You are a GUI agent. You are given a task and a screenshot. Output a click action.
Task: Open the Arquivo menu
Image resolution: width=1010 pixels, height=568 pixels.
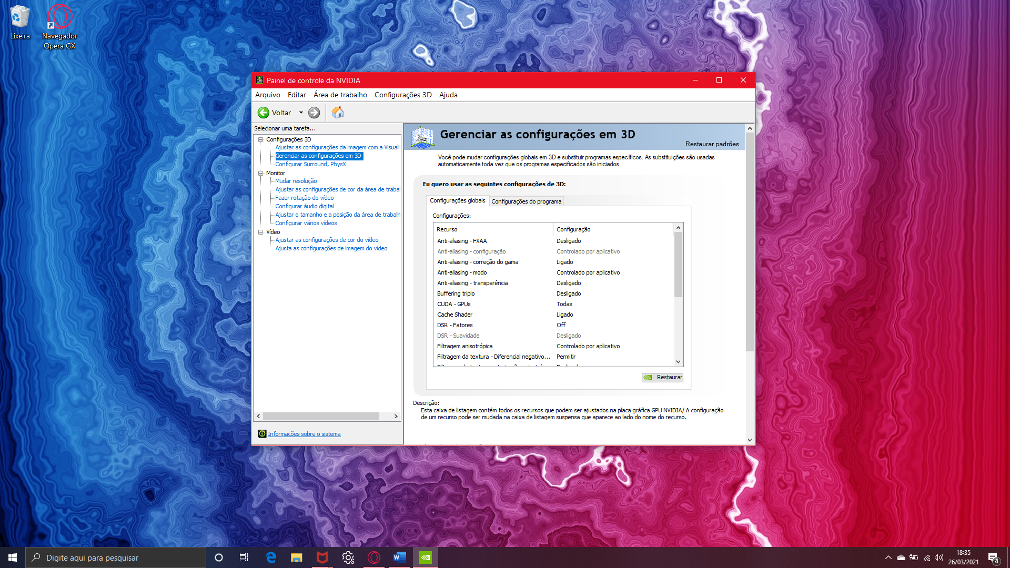point(267,95)
